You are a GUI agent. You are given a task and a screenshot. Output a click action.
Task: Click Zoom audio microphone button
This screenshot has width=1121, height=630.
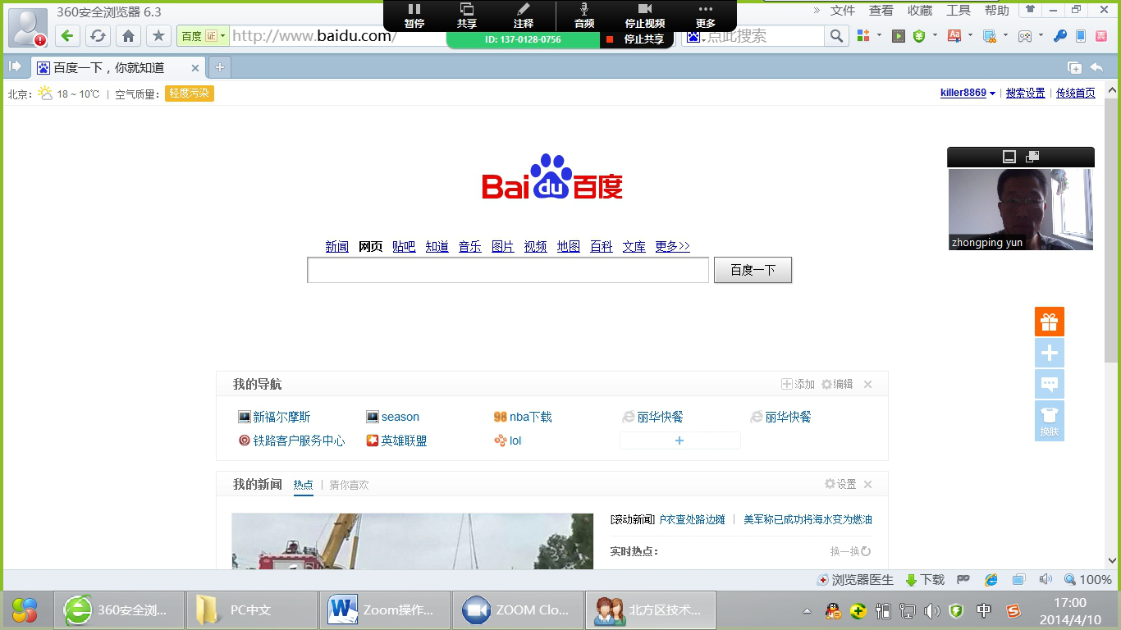[584, 16]
